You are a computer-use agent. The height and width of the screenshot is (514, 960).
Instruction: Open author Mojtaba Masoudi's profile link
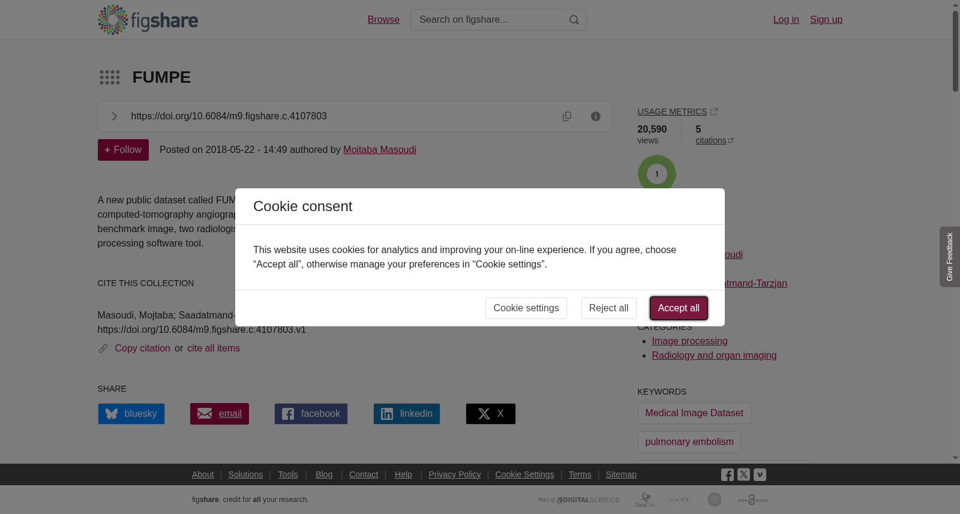(x=380, y=150)
